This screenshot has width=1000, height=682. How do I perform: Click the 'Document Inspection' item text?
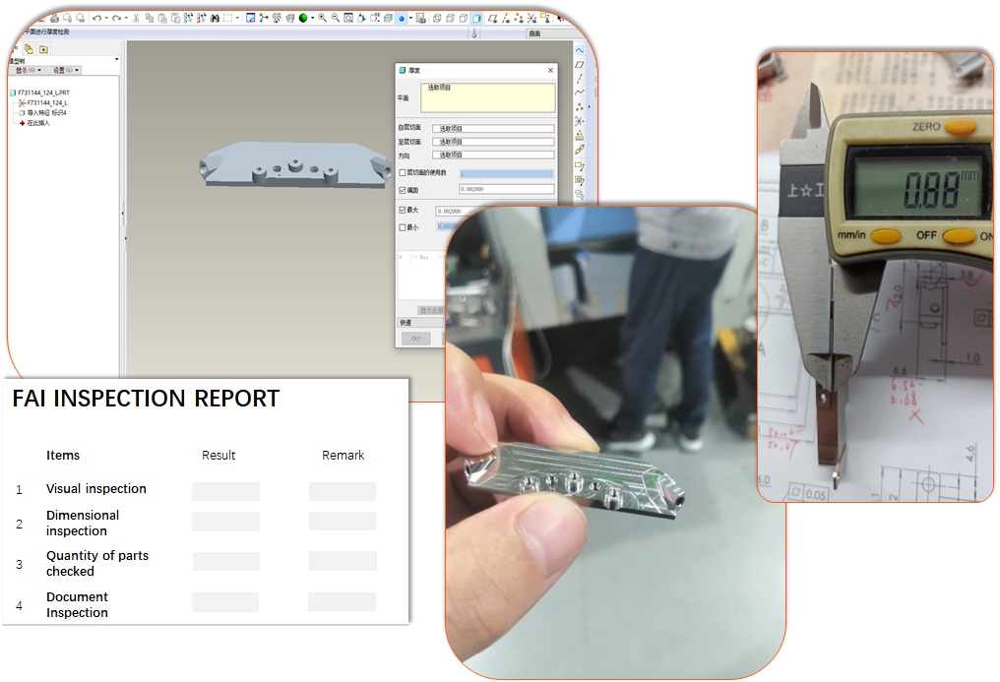[x=77, y=605]
